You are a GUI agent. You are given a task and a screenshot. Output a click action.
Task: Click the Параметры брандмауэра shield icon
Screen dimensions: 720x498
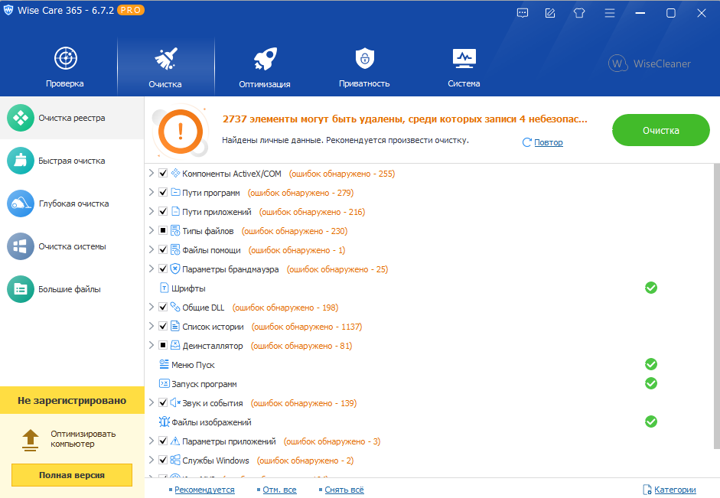175,269
